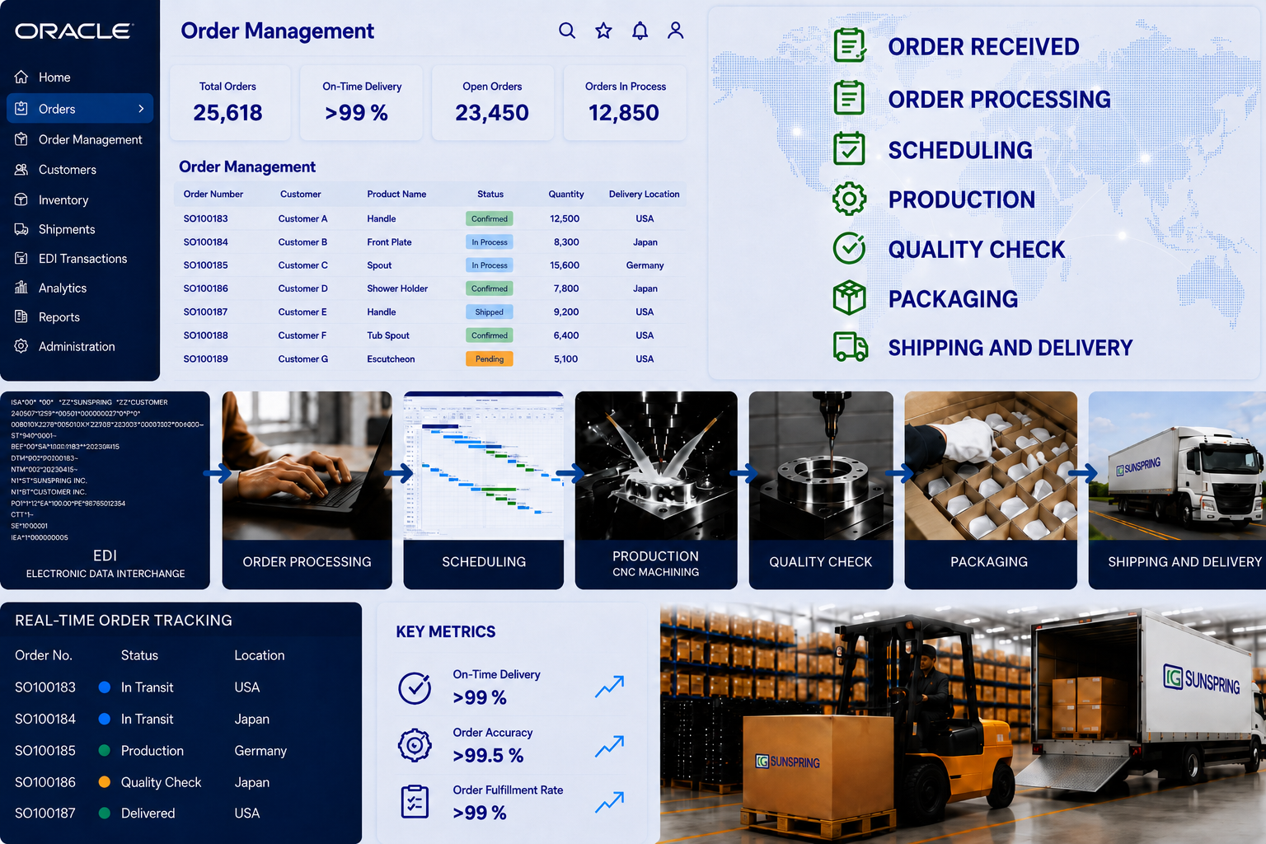Click the trend arrow beside On-Time Delivery metric
This screenshot has height=844, width=1266.
pos(610,687)
